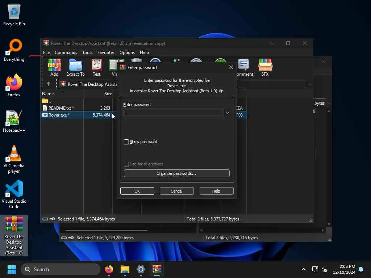Expand the password history dropdown arrow
This screenshot has width=371, height=278.
tap(228, 113)
